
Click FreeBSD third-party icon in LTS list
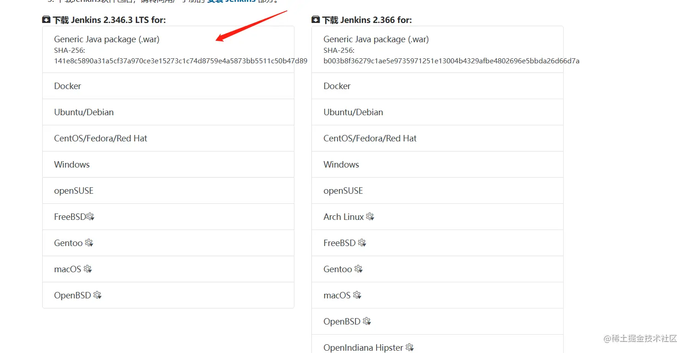coord(90,217)
